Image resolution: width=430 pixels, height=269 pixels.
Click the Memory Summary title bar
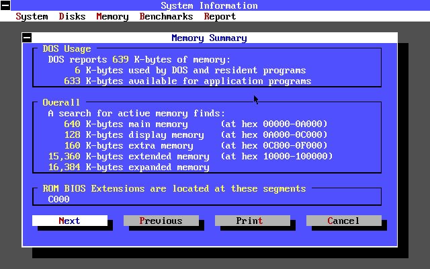tap(210, 38)
